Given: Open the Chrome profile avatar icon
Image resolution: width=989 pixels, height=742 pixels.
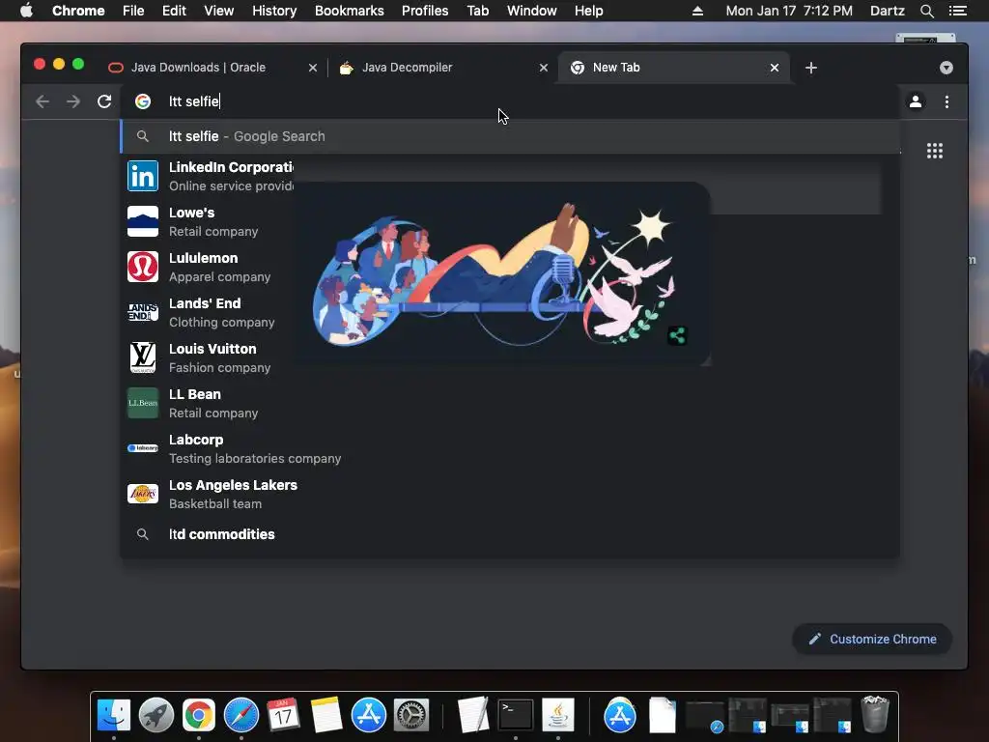Looking at the screenshot, I should [916, 101].
